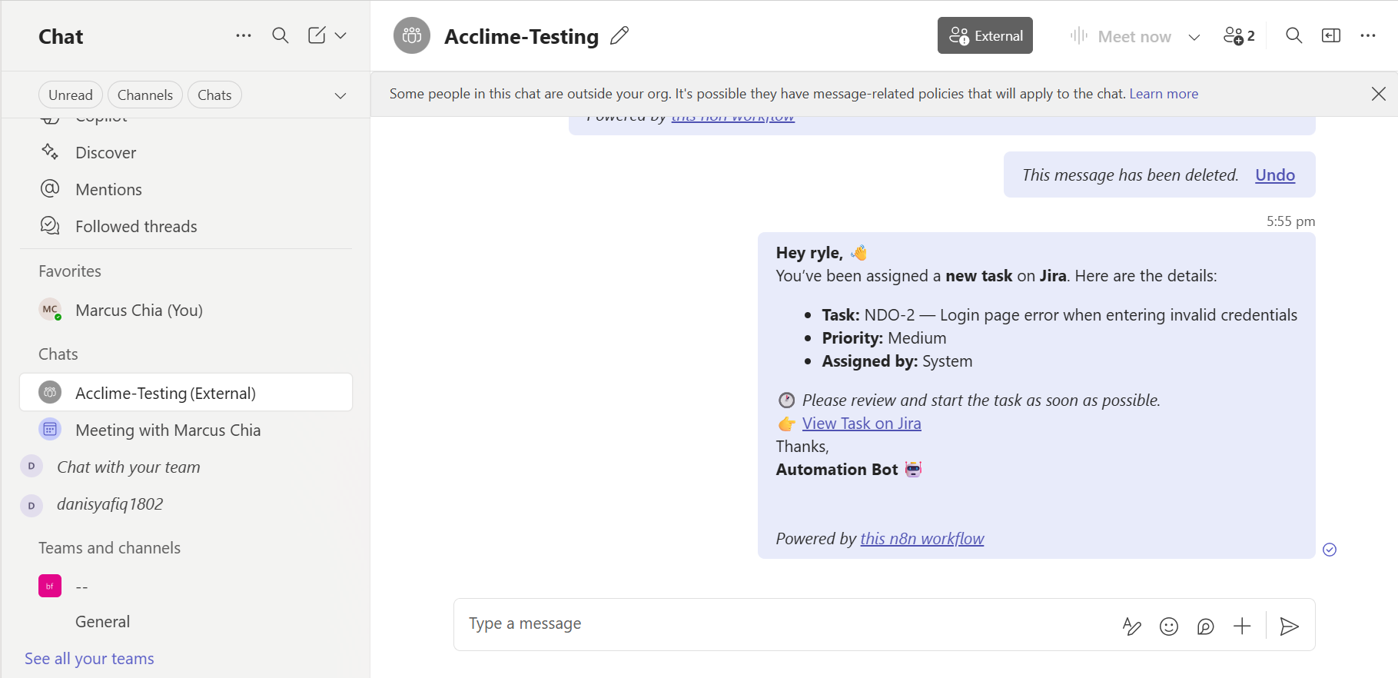Viewport: 1398px width, 678px height.
Task: Search chats using sidebar magnifier icon
Action: click(281, 35)
